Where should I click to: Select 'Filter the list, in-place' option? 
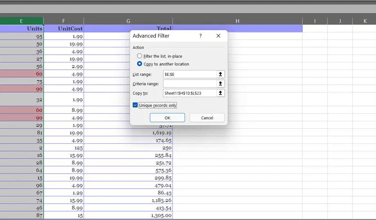(x=140, y=56)
